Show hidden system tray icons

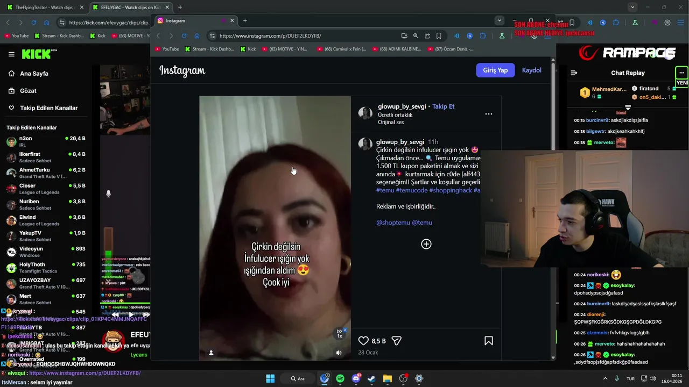pos(605,378)
